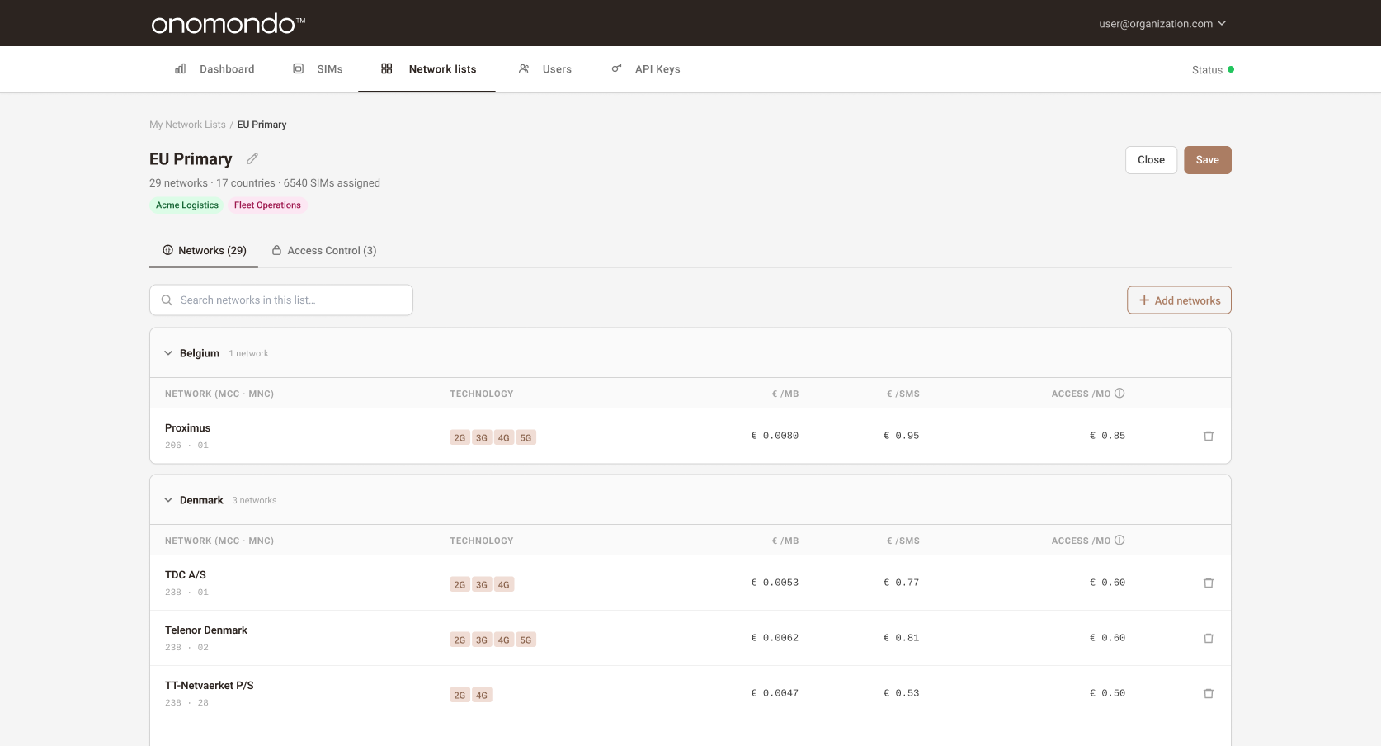The height and width of the screenshot is (746, 1381).
Task: Open the user account dropdown
Action: coord(1160,23)
